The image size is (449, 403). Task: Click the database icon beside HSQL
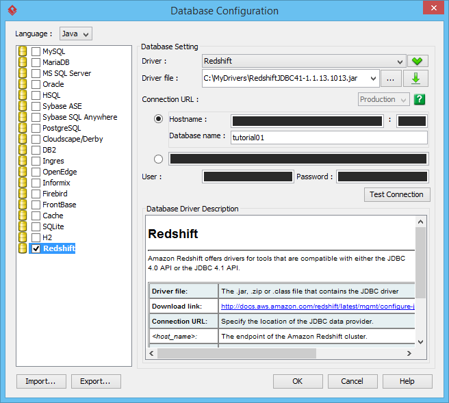click(x=23, y=95)
